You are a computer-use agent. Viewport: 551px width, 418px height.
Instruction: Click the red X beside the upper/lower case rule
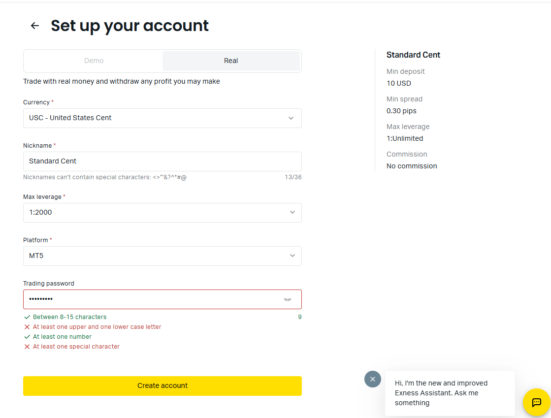[27, 327]
